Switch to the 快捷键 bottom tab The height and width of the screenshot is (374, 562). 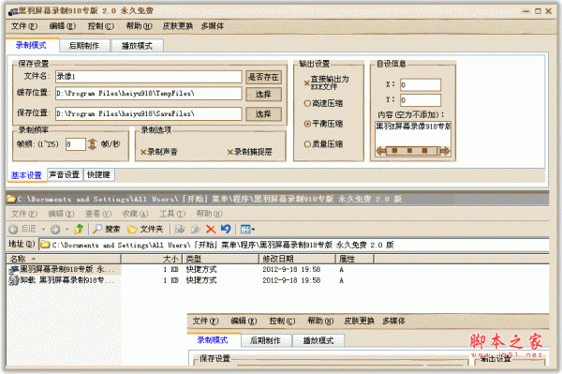(x=99, y=175)
